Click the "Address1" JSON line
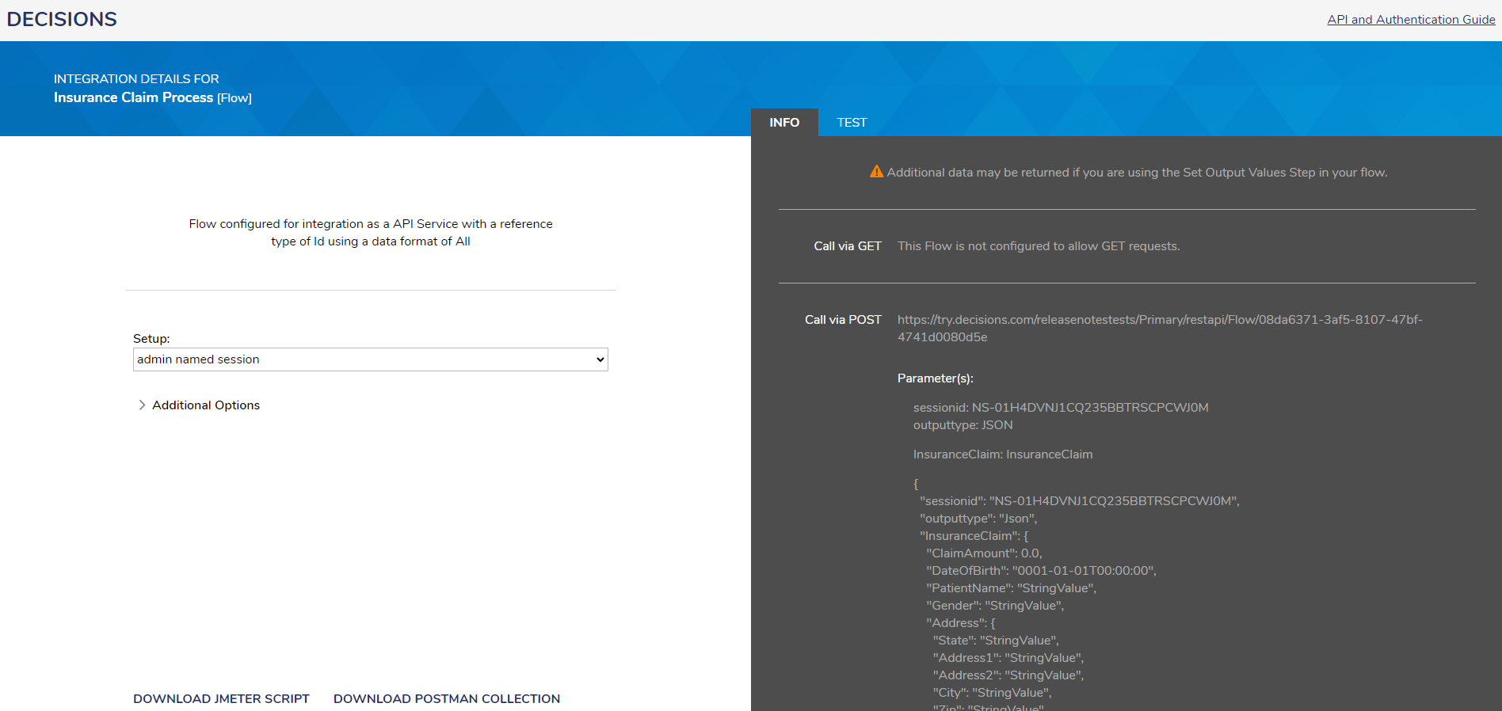 (1008, 658)
